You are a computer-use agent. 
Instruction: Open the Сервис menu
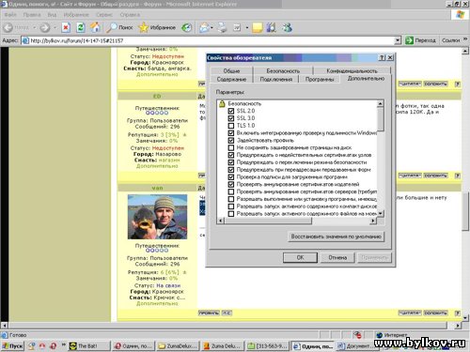click(x=104, y=15)
